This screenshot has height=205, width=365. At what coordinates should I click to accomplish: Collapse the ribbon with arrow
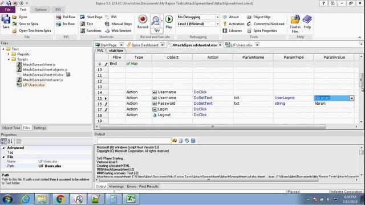click(x=360, y=37)
